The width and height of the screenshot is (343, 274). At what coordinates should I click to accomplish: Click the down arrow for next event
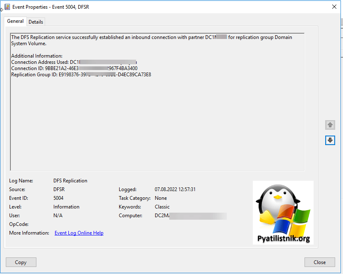(330, 141)
